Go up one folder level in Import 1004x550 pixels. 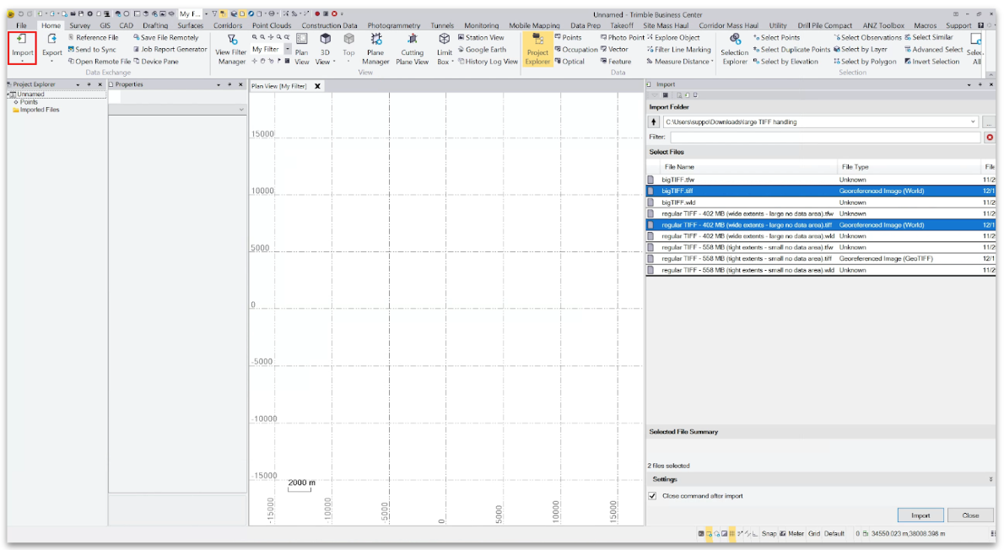click(655, 122)
